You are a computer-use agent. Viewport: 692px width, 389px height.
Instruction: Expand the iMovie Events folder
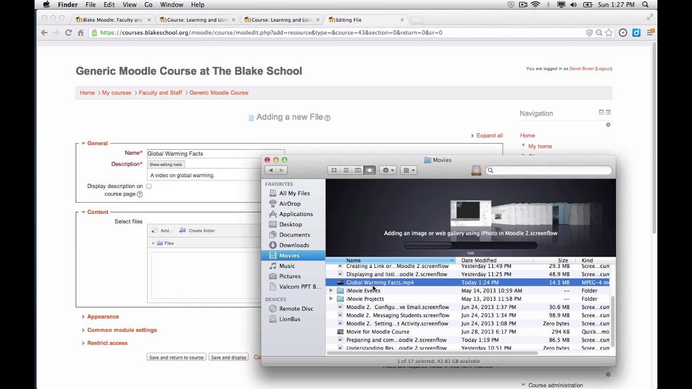[331, 291]
